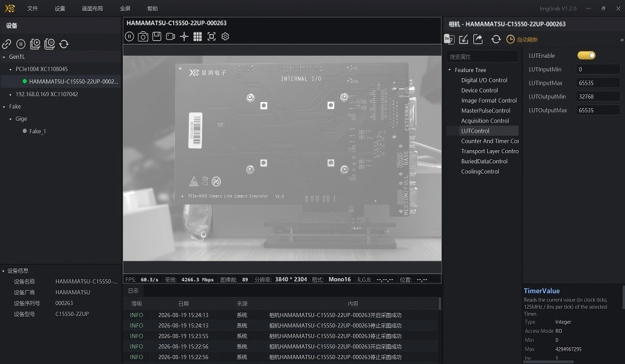The width and height of the screenshot is (625, 364).
Task: Capture a snapshot with the camera icon
Action: click(143, 37)
